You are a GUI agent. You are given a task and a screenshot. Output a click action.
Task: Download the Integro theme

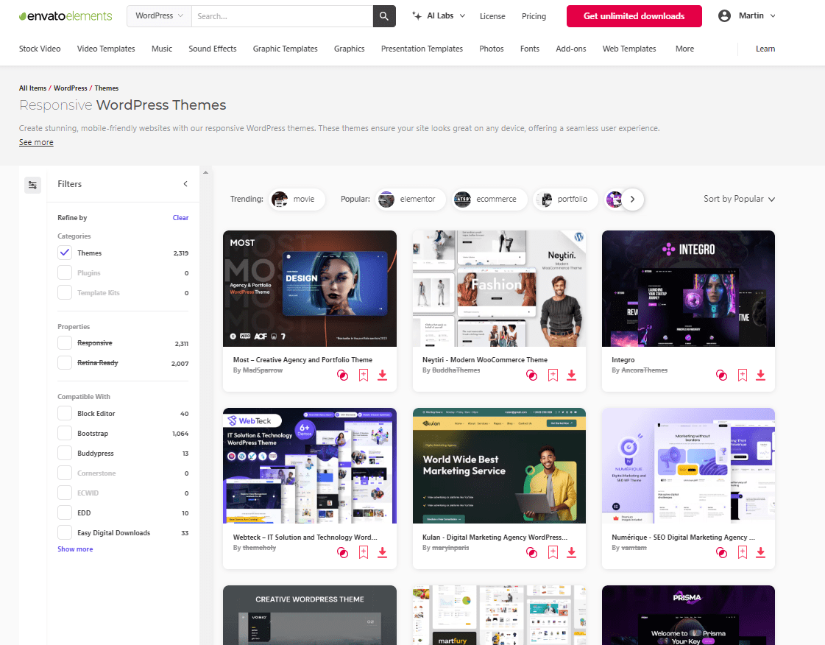point(760,375)
